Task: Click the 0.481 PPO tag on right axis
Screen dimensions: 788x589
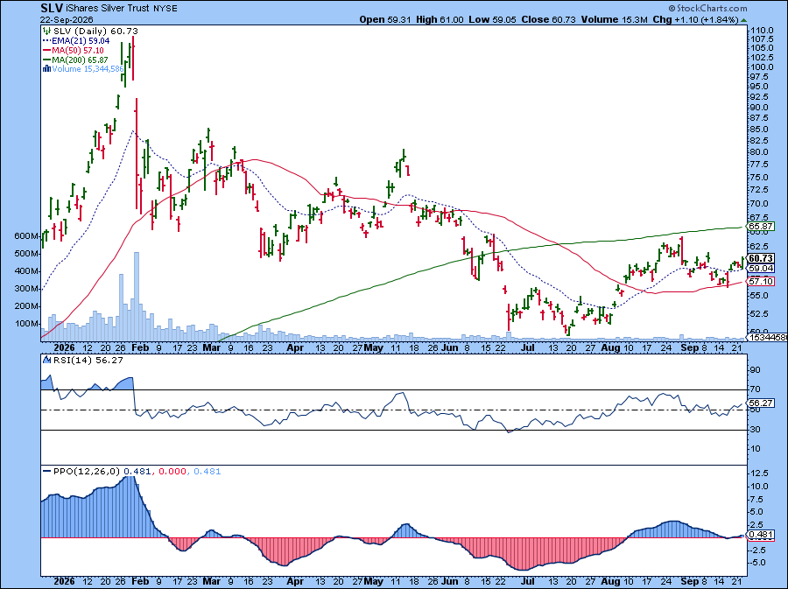Action: pyautogui.click(x=761, y=536)
